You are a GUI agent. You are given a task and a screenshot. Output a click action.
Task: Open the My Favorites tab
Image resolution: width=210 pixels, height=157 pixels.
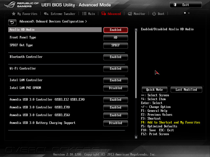pyautogui.click(x=25, y=14)
